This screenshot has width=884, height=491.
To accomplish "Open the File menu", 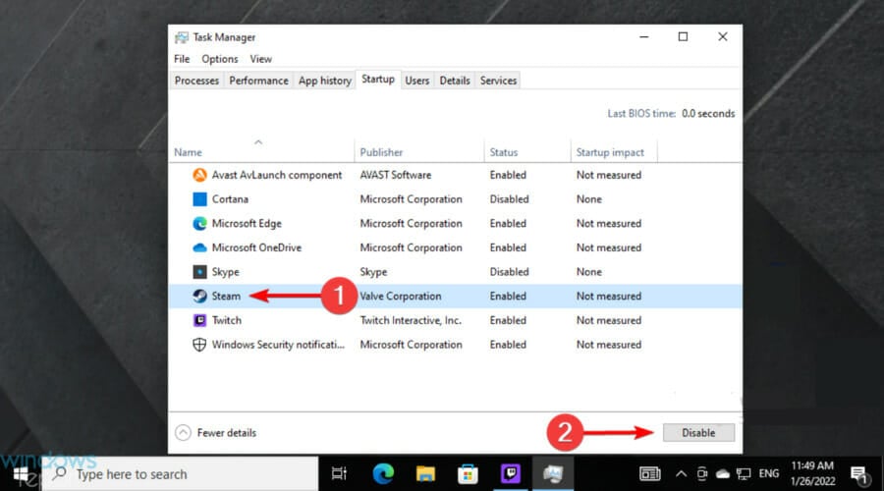I will 182,59.
